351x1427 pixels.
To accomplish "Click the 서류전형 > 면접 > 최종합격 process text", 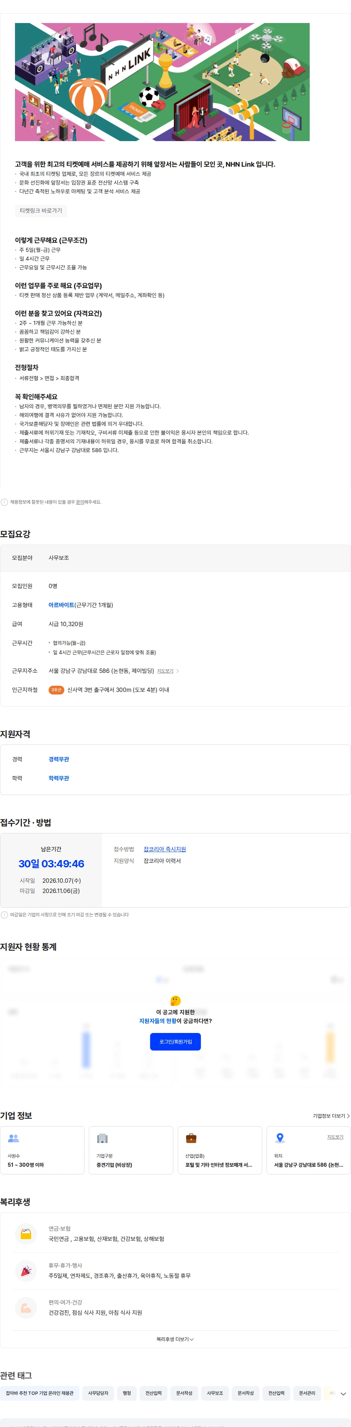I will coord(49,378).
